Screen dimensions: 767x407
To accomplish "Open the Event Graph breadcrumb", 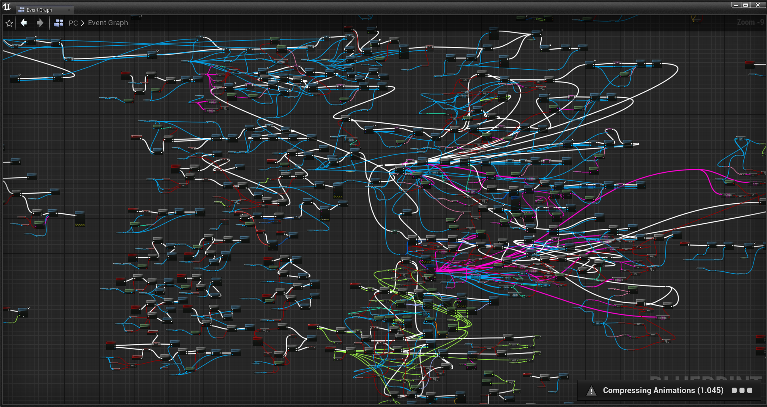I will coord(108,23).
